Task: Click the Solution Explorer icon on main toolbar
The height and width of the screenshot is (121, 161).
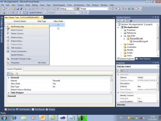Action: [112, 9]
